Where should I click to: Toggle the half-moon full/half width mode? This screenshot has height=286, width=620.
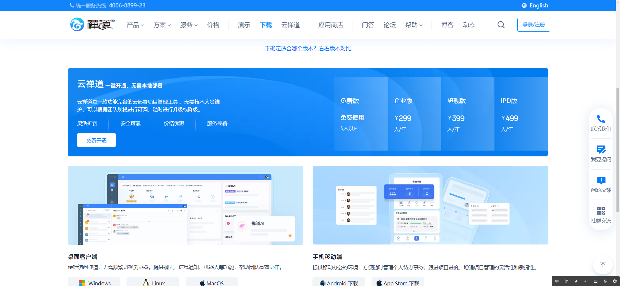pos(576,281)
